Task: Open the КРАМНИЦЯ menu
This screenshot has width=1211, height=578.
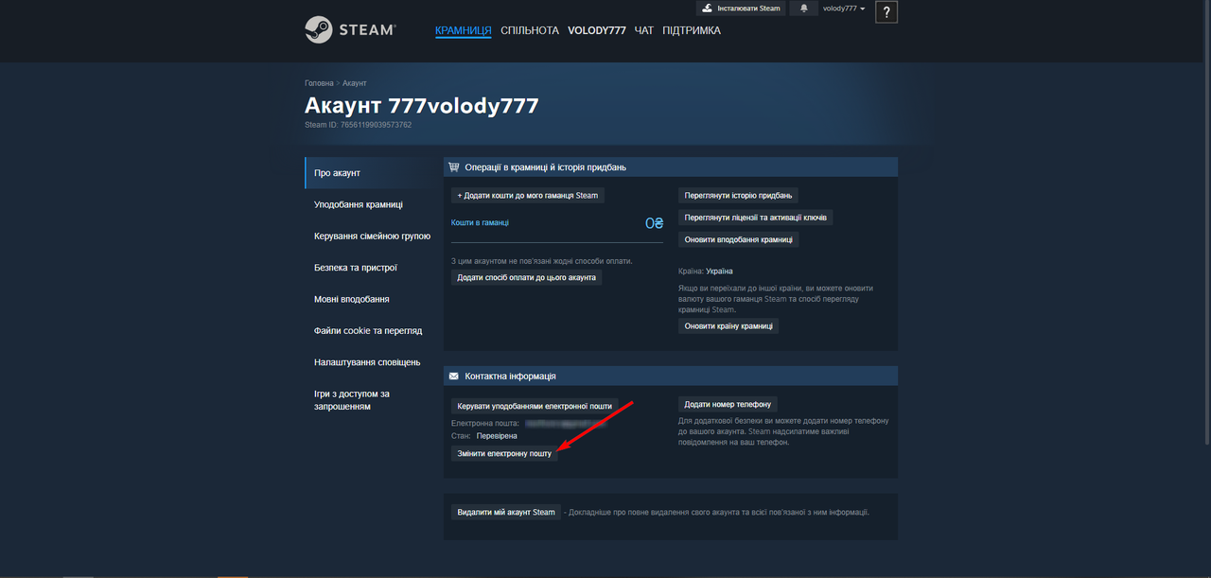Action: click(464, 30)
